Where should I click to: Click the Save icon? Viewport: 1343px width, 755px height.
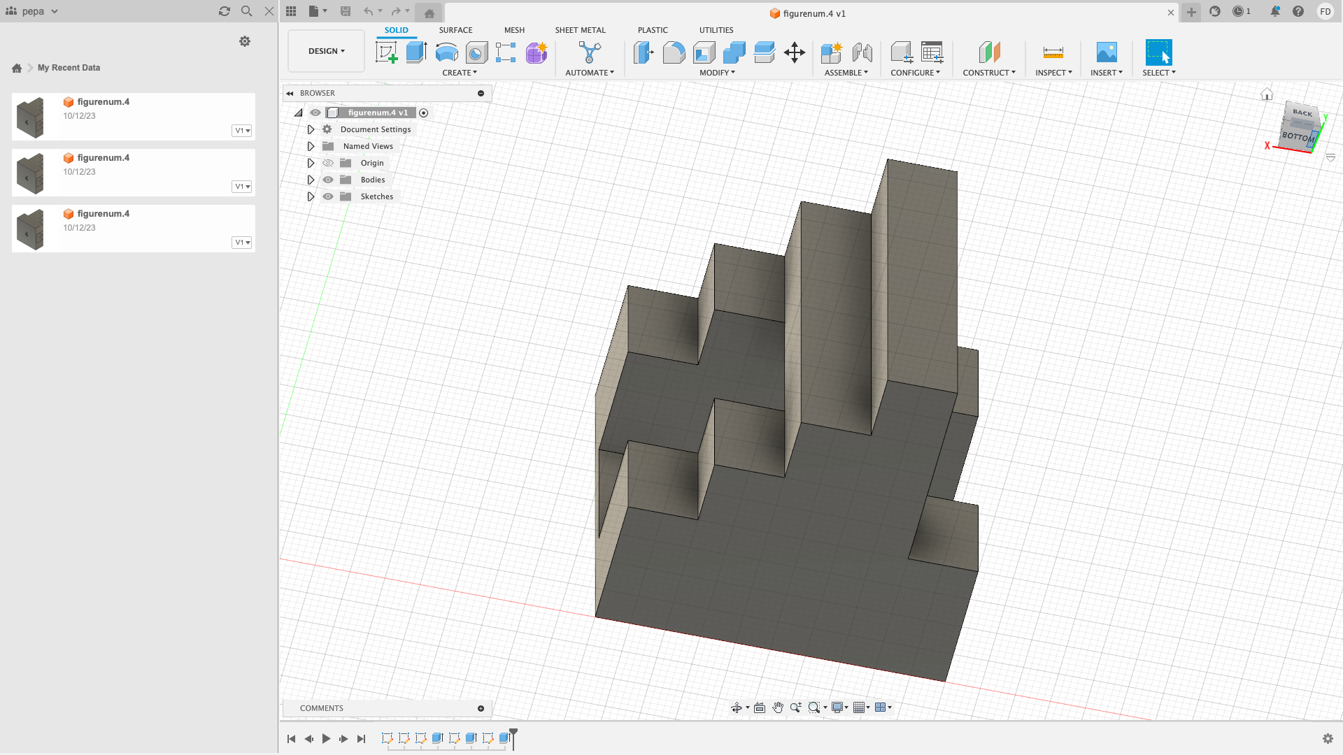tap(346, 11)
